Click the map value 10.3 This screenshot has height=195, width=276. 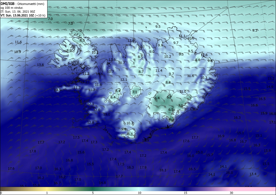coord(204,78)
